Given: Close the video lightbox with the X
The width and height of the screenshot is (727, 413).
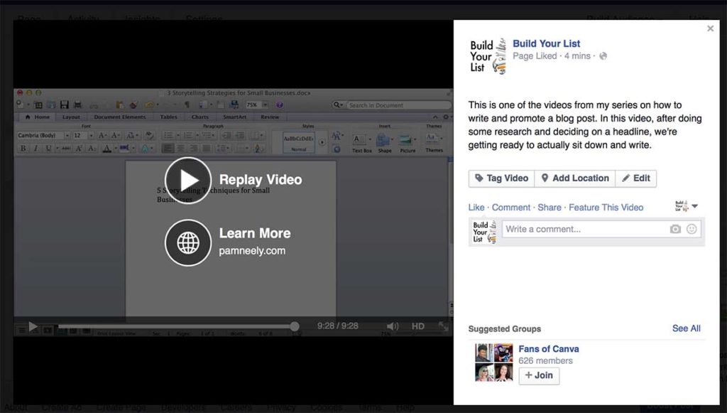Looking at the screenshot, I should point(710,28).
